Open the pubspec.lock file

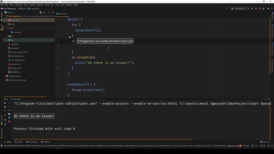pos(15,64)
